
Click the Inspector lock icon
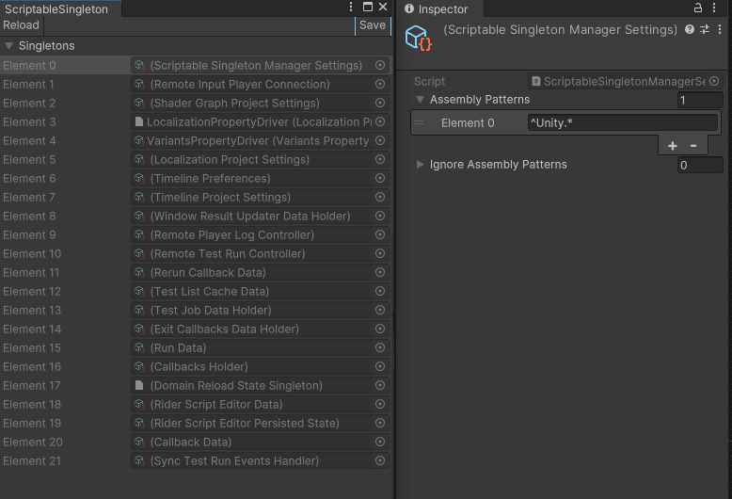click(x=698, y=8)
